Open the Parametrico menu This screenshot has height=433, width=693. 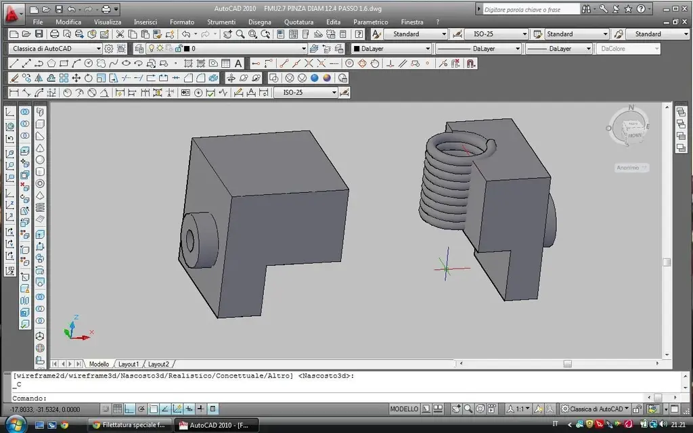click(370, 22)
